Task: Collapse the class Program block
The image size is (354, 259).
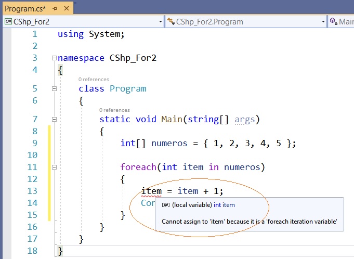Action: [x=54, y=88]
